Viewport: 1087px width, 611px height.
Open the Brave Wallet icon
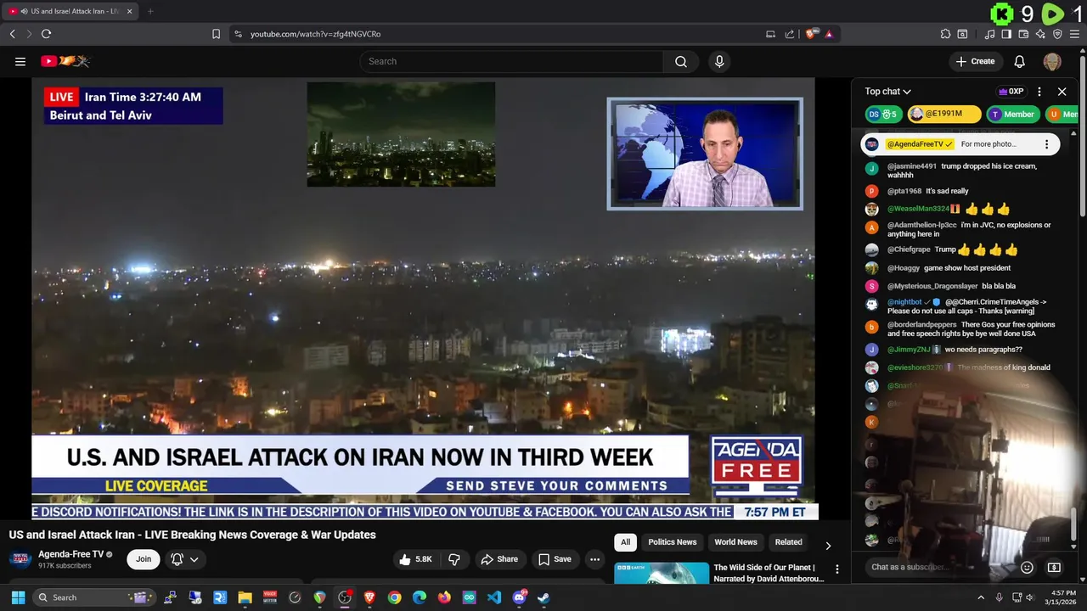(1023, 34)
